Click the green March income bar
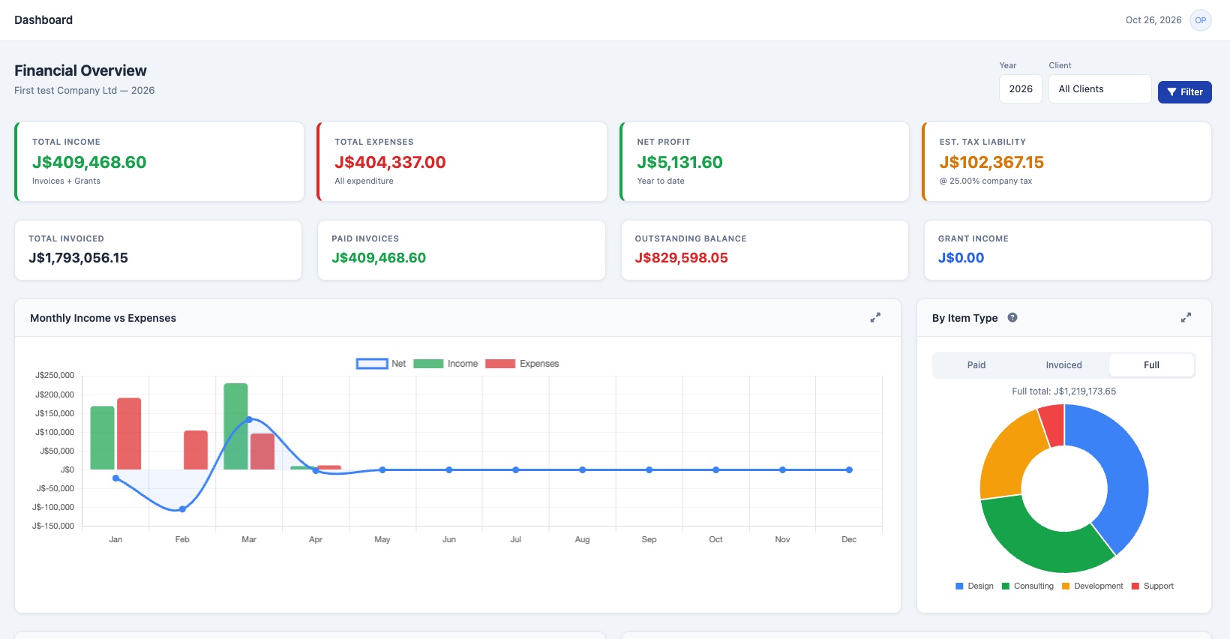This screenshot has height=639, width=1230. click(235, 427)
